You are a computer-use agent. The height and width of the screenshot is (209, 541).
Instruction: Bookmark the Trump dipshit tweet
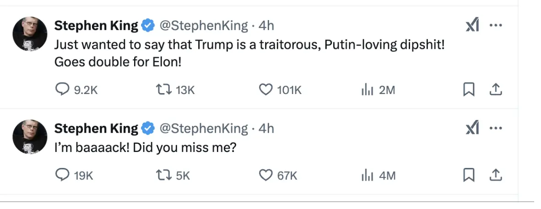pos(468,90)
